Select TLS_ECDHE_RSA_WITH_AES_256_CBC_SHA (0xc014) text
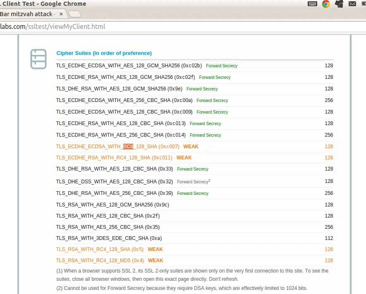This screenshot has height=294, width=366. pos(121,135)
